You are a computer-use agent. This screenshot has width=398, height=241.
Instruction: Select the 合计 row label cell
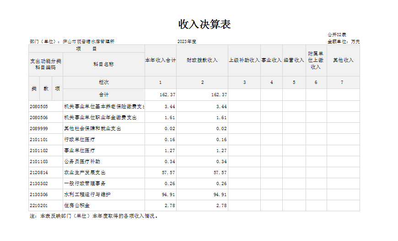pyautogui.click(x=103, y=95)
